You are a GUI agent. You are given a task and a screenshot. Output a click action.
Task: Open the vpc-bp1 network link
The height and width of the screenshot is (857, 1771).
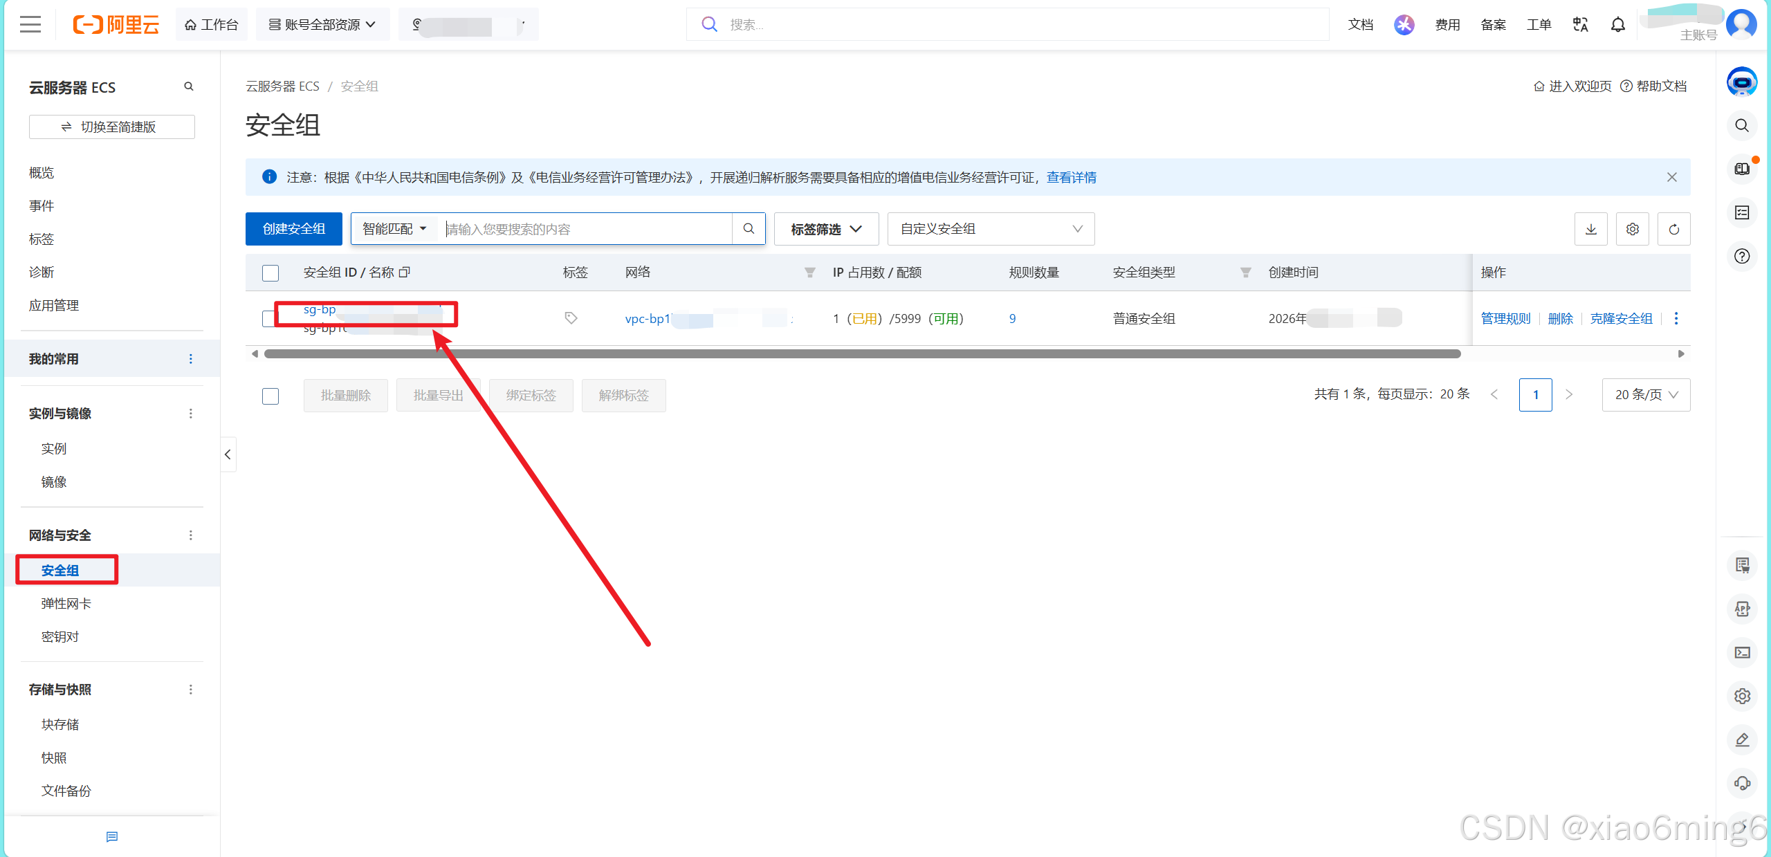708,319
